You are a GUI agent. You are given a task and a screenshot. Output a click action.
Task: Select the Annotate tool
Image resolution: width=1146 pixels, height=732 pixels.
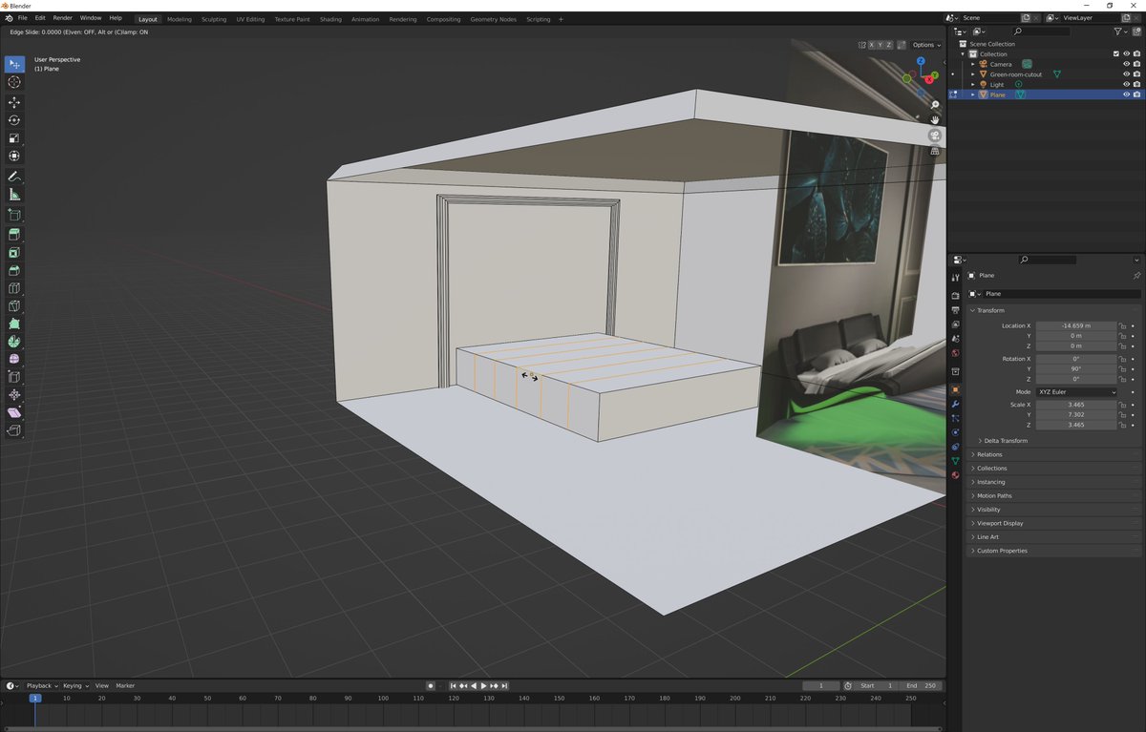pos(14,177)
